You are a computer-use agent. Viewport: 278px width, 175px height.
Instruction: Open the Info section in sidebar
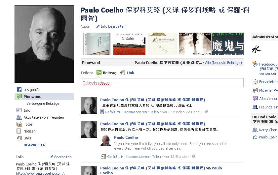point(27,110)
